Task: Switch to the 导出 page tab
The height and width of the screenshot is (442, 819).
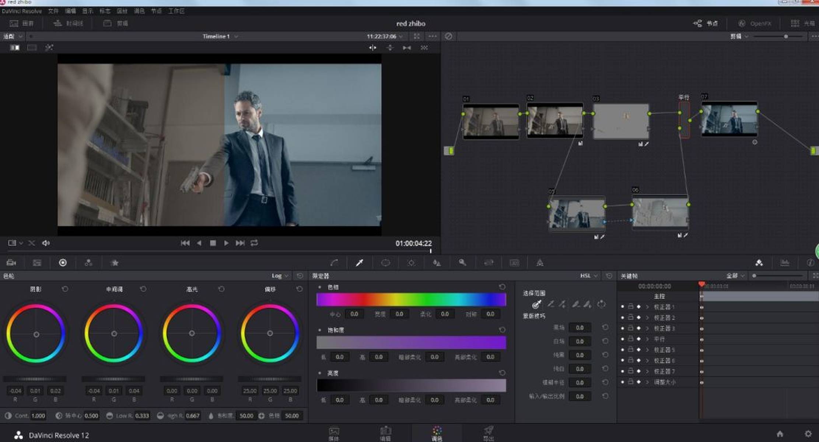Action: pos(489,434)
